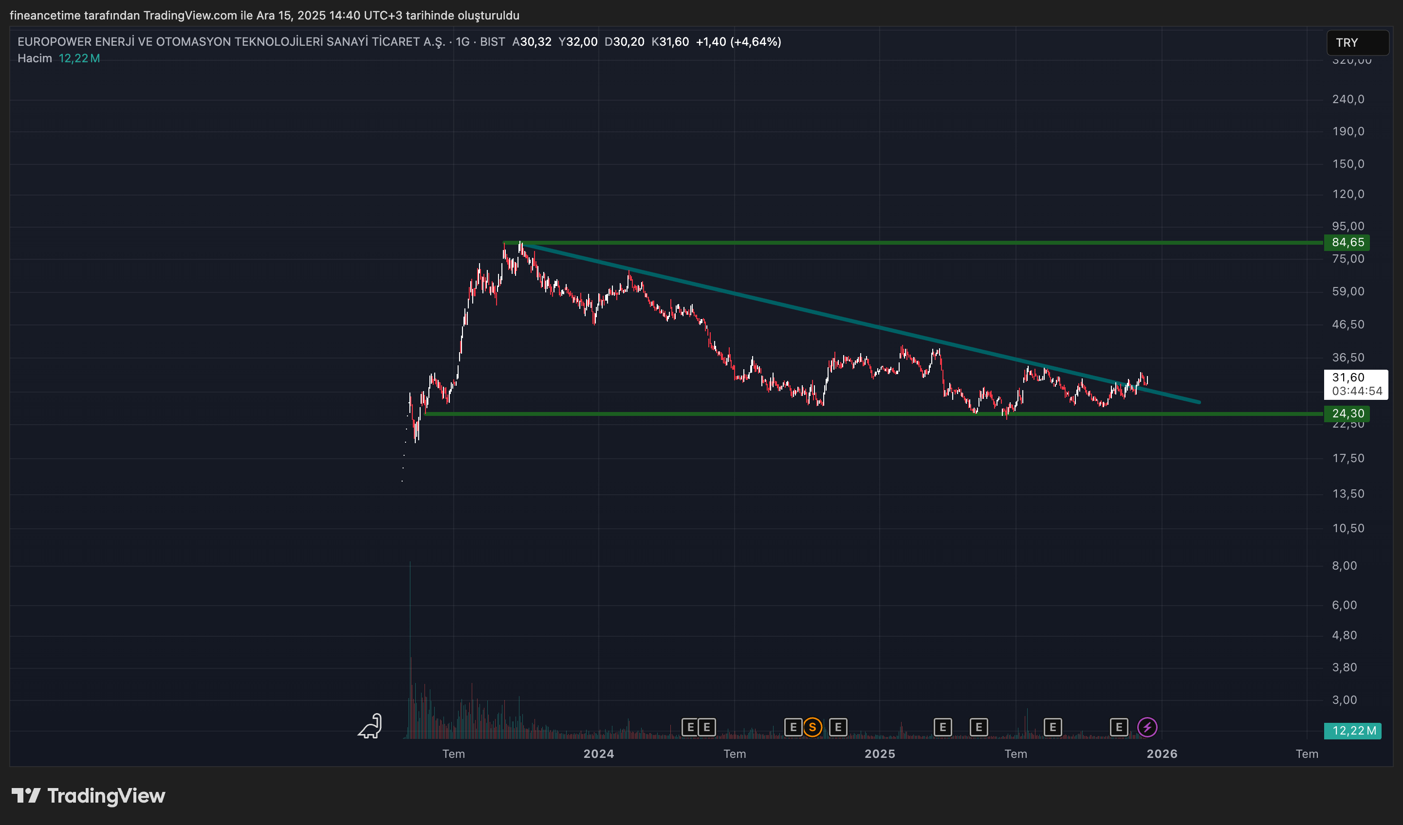
Task: Click the TRY currency button top right
Action: pos(1357,42)
